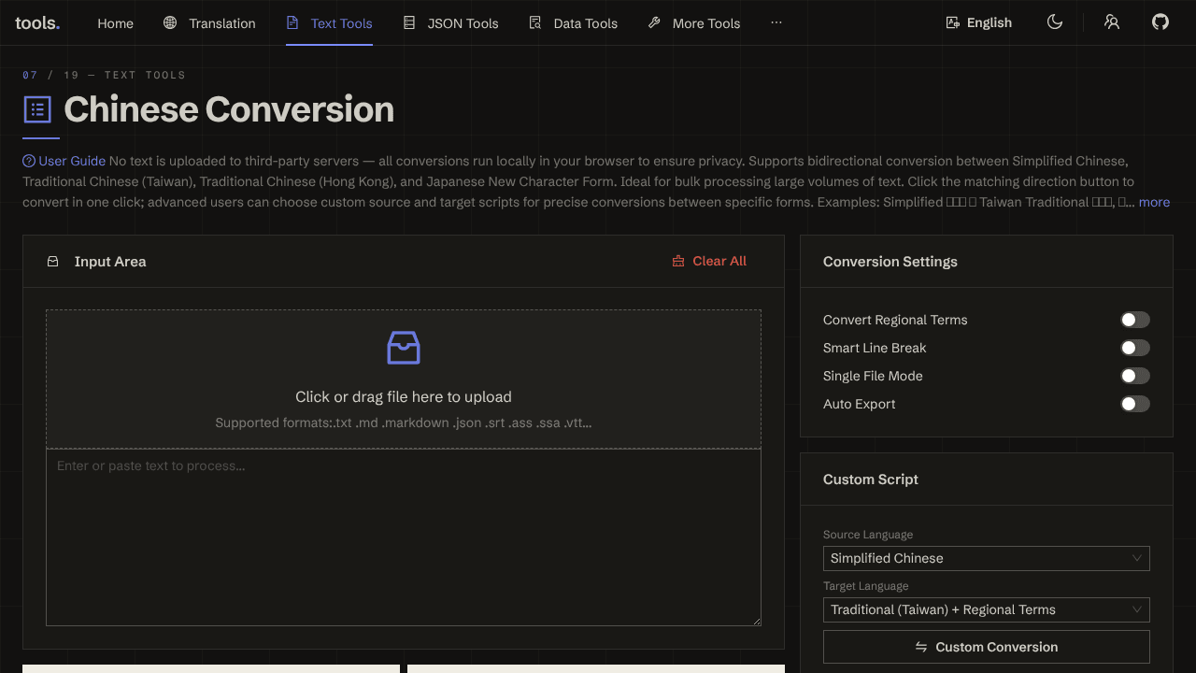This screenshot has width=1196, height=673.
Task: Toggle Smart Line Break switch
Action: (x=1135, y=348)
